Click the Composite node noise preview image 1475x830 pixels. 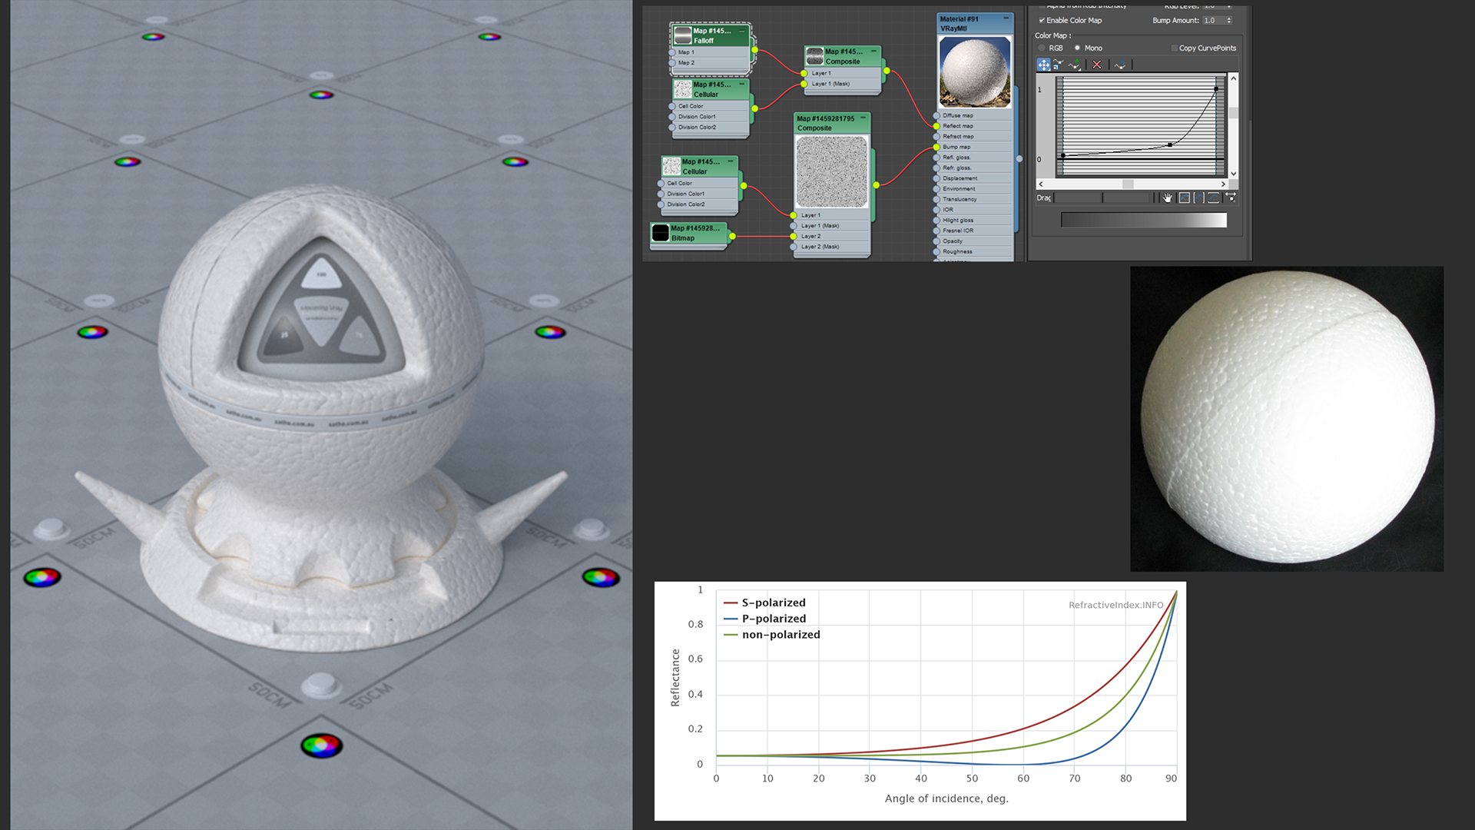[x=832, y=172]
